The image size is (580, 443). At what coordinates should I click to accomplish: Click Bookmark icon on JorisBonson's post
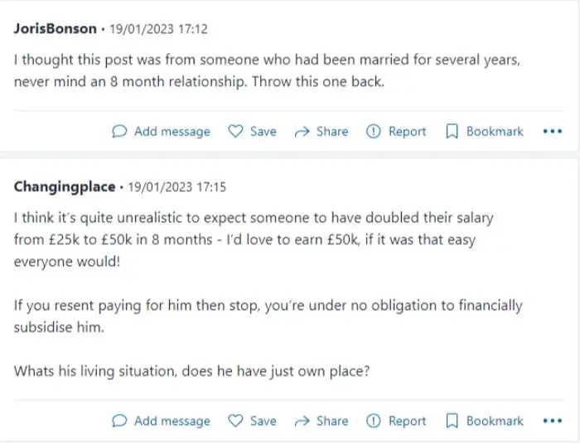452,132
